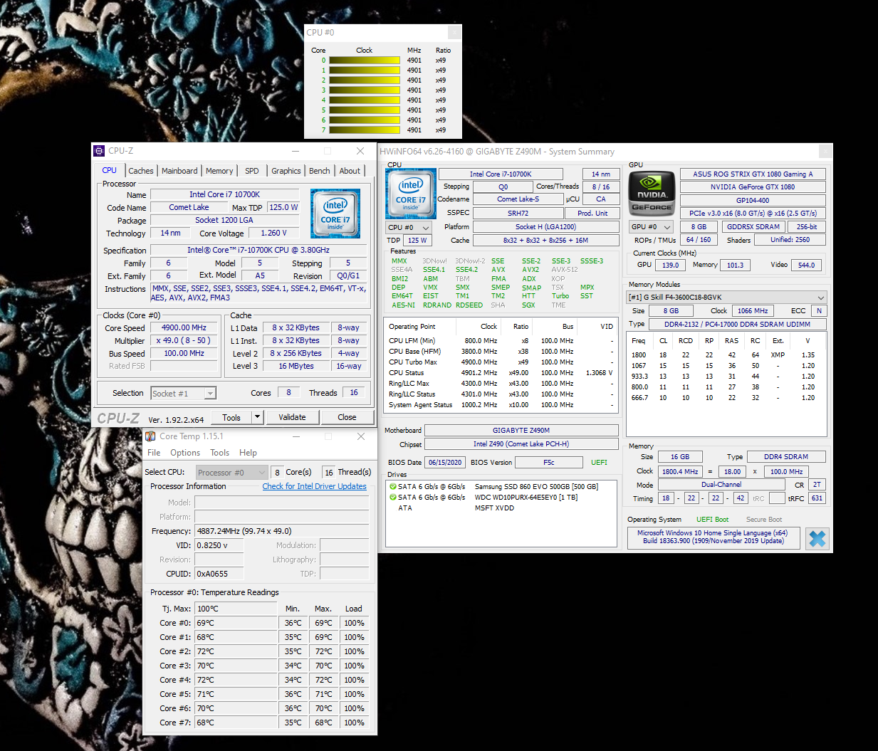Click the CPUID value 0xA0655
This screenshot has height=751, width=878.
219,574
